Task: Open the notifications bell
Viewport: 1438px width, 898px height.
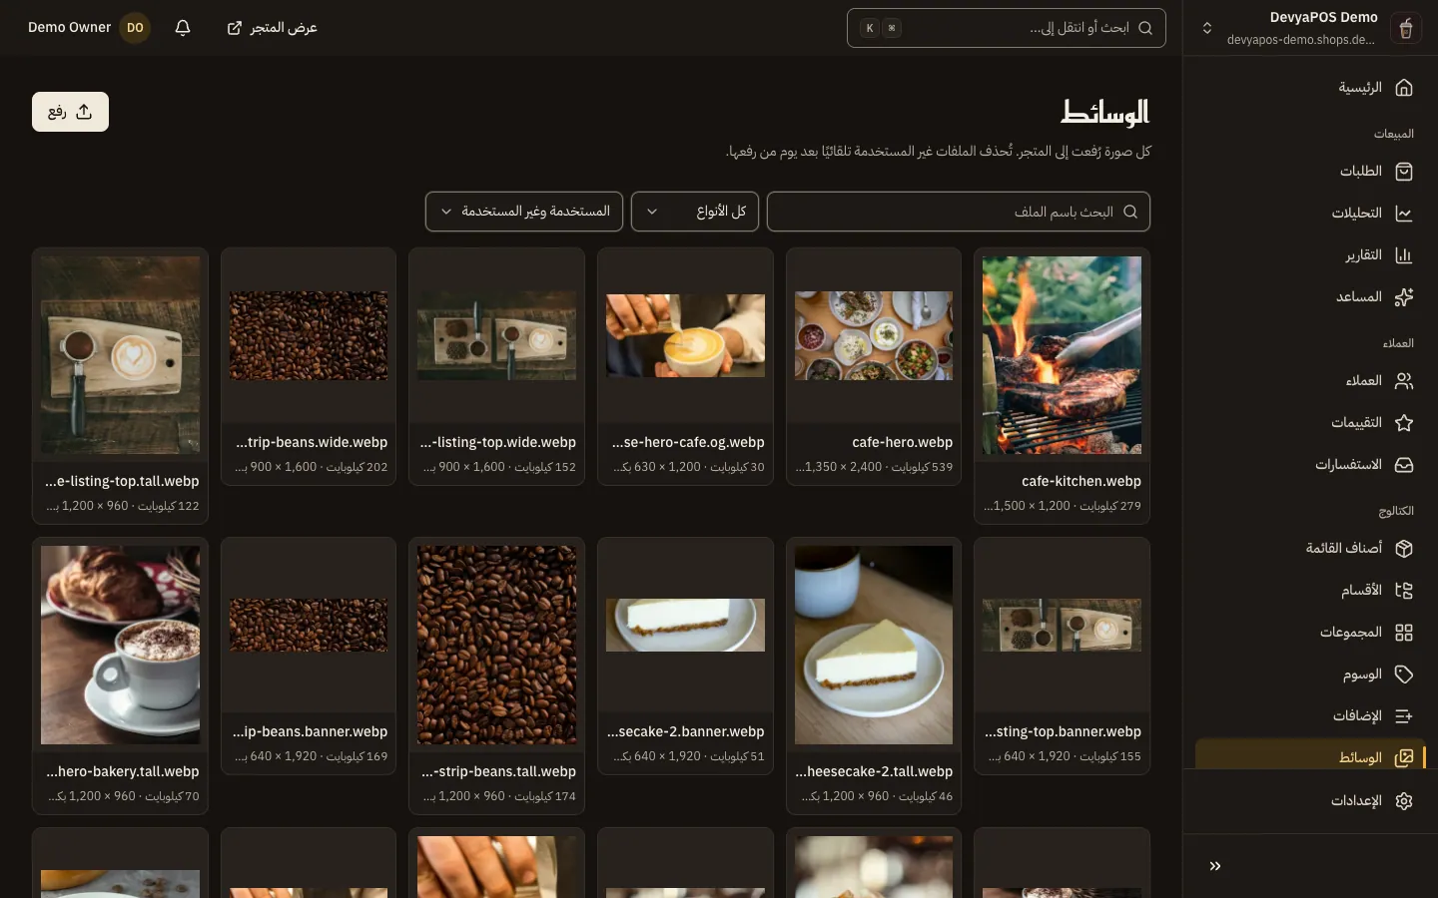Action: (x=183, y=28)
